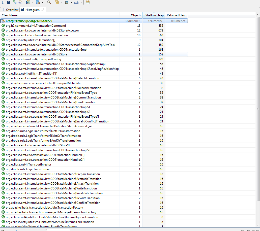Select the DBStoreAccessor class row

coord(94,30)
